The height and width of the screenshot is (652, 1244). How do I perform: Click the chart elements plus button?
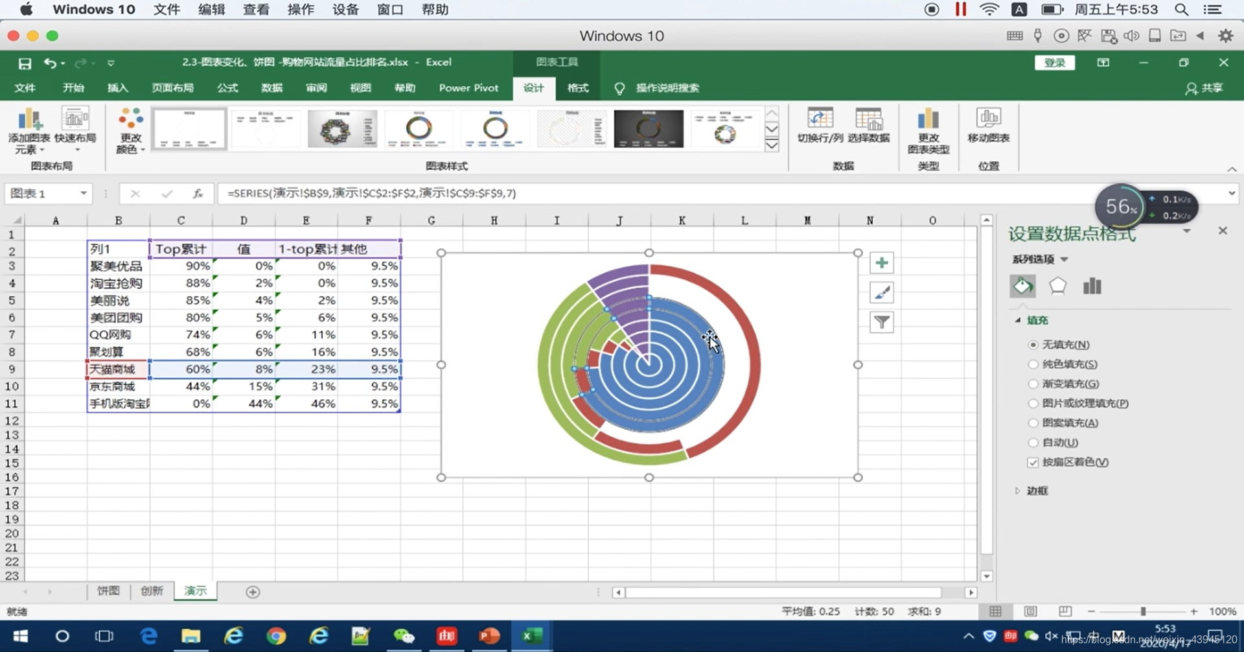(881, 262)
